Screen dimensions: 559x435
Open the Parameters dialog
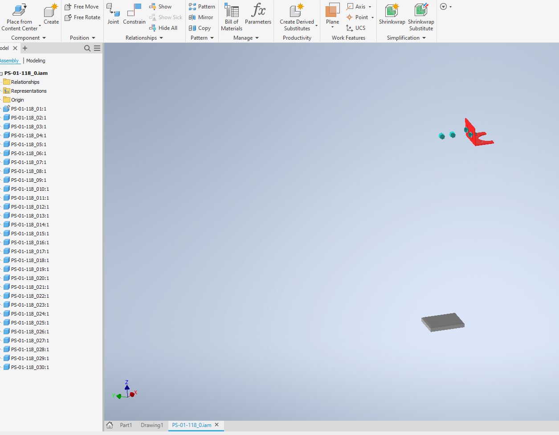point(258,14)
